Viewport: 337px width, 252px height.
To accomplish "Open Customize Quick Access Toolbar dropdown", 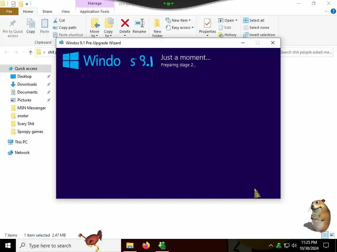I will tap(27, 4).
